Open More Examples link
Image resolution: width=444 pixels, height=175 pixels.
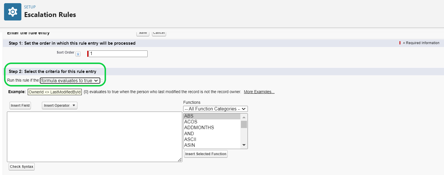click(x=259, y=92)
